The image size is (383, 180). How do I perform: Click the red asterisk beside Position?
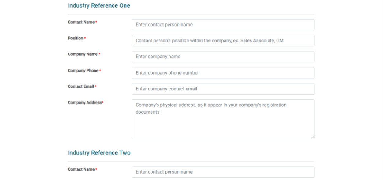(85, 39)
